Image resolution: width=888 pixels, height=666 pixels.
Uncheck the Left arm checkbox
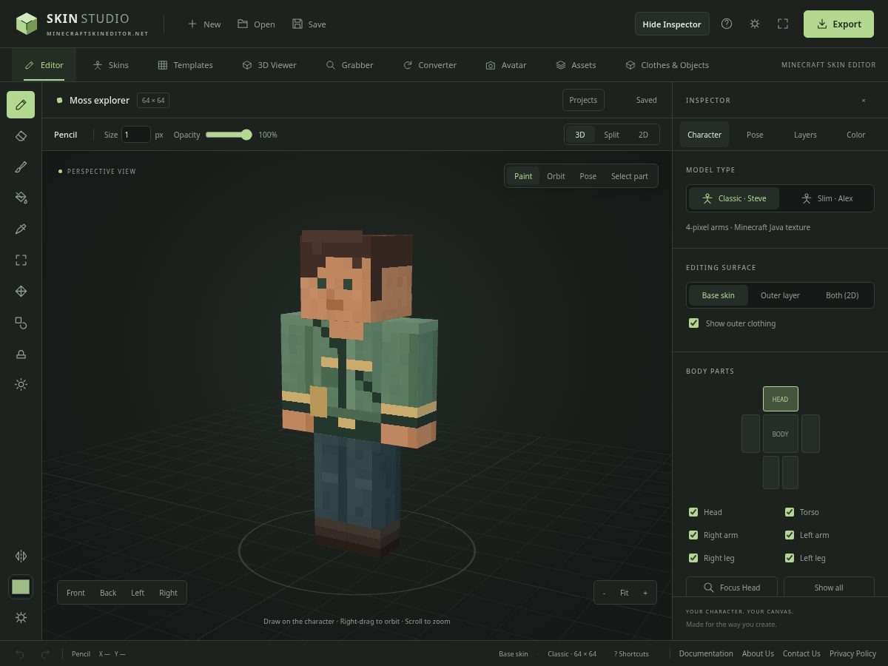pyautogui.click(x=790, y=535)
